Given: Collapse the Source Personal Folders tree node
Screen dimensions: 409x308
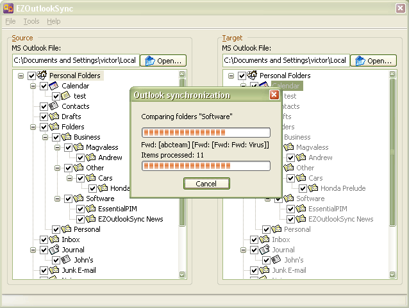Looking at the screenshot, I should point(21,76).
